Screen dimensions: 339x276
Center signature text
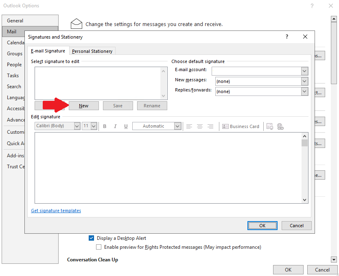(x=200, y=126)
